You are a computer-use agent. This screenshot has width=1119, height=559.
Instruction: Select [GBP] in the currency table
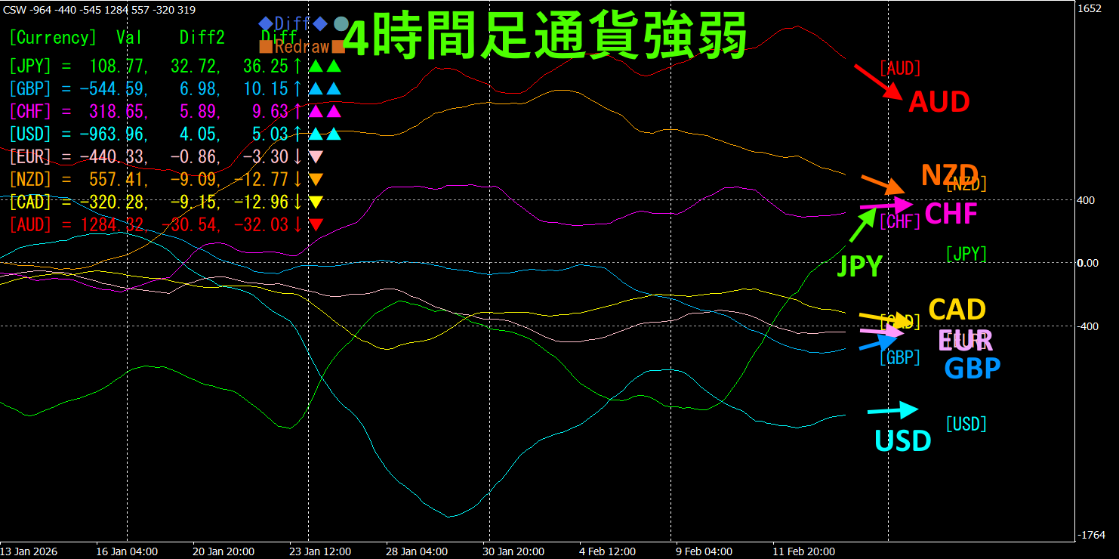31,89
